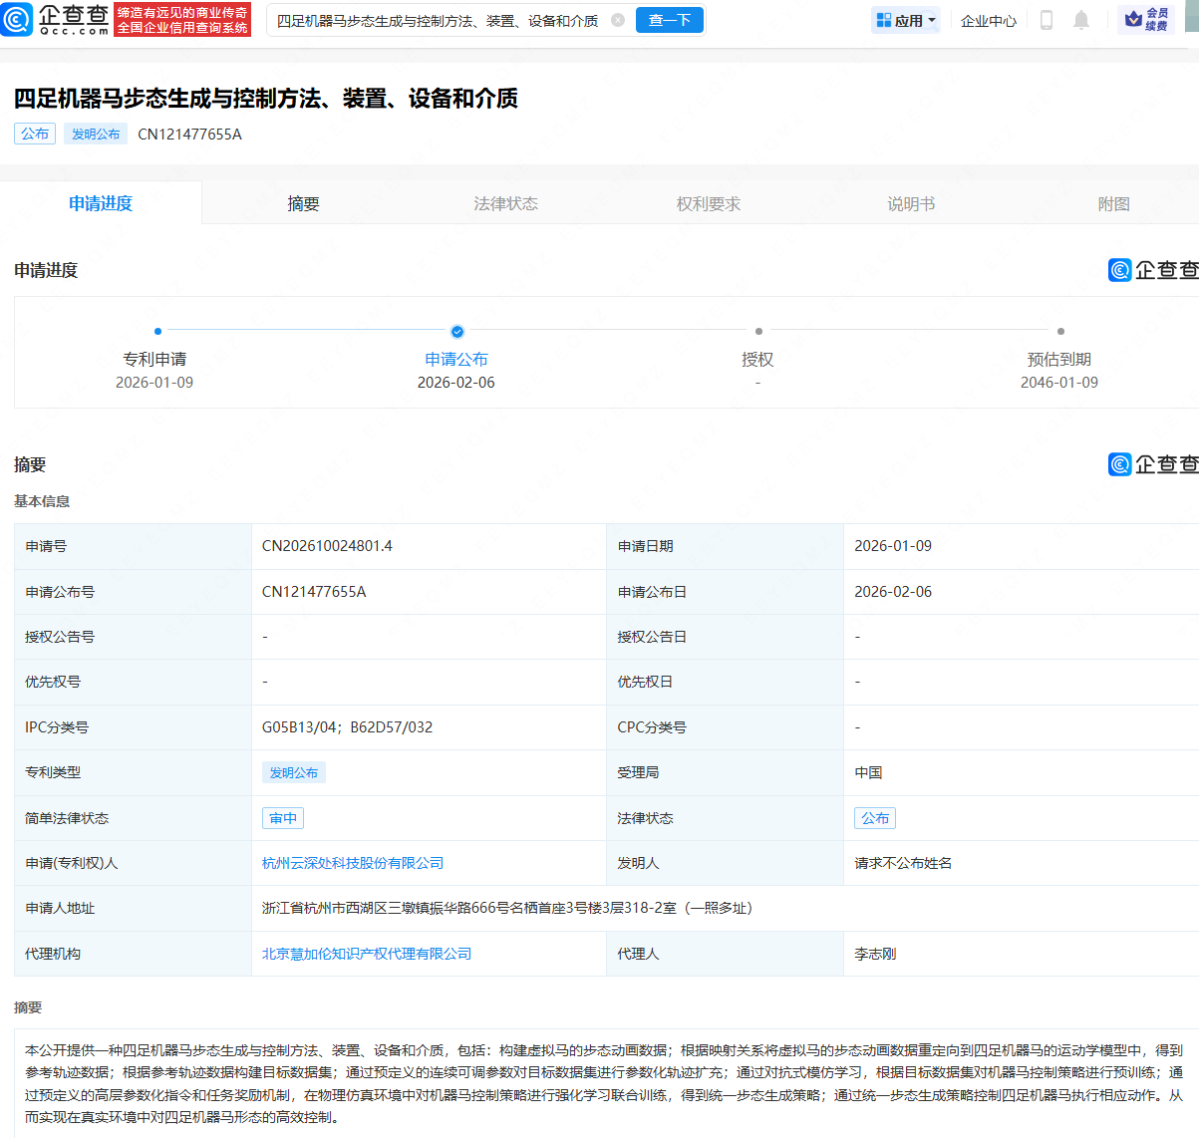Viewport: 1199px width, 1138px height.
Task: Click the 专利申请 timeline dot
Action: (x=157, y=331)
